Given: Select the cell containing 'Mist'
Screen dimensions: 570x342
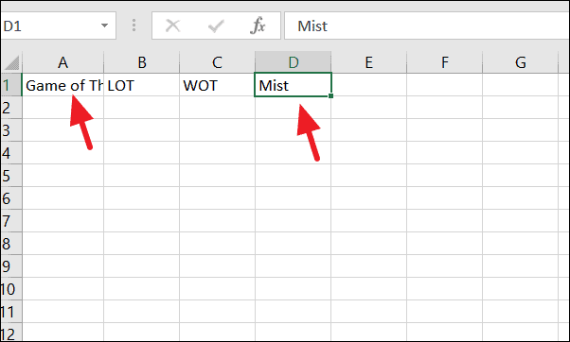Looking at the screenshot, I should (x=293, y=85).
